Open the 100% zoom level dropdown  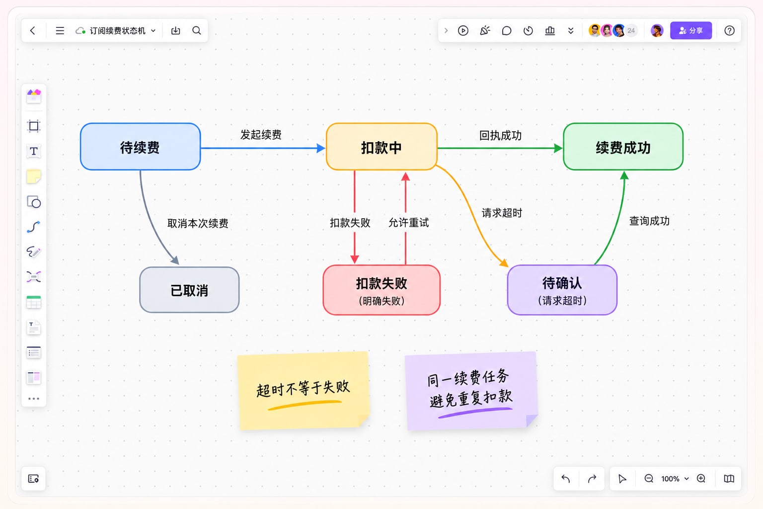(675, 479)
